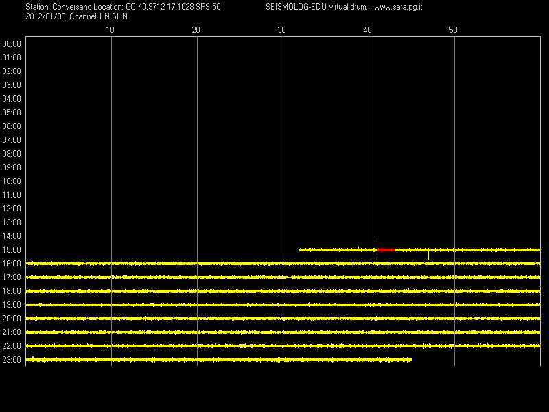Click the SEISMOLOG-EDU virtual drum title

318,7
